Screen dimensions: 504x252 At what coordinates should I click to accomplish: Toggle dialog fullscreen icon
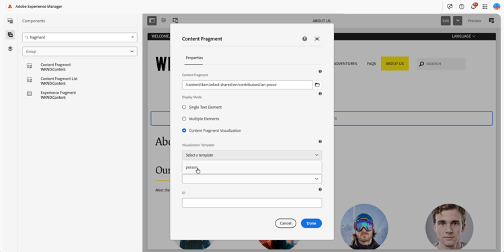click(x=317, y=39)
